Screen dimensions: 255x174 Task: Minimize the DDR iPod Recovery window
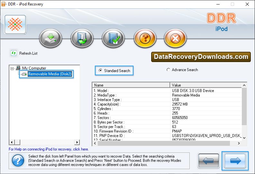click(218, 4)
